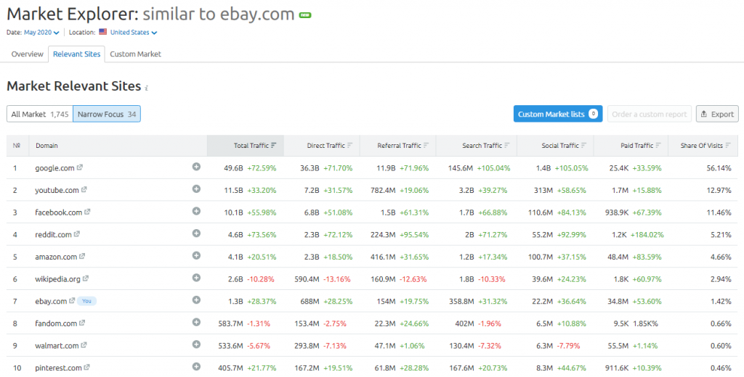Click the green 'new' badge in title

click(305, 15)
